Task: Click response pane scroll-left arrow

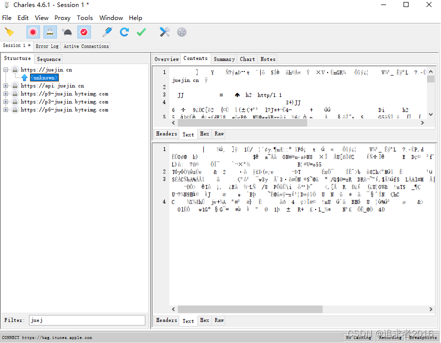Action: 173,309
